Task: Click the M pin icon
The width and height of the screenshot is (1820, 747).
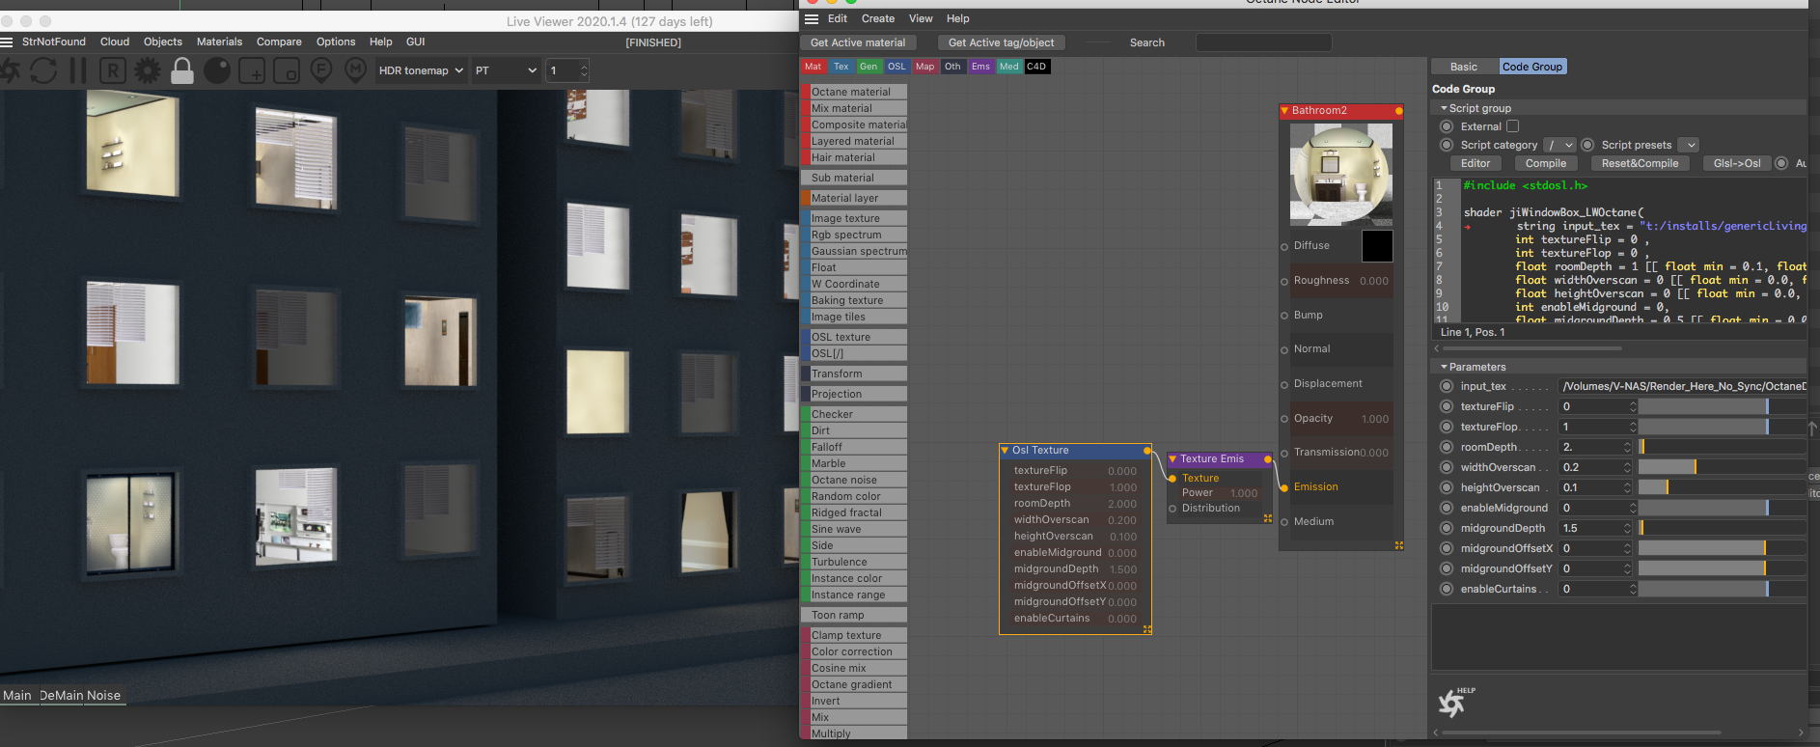Action: click(x=356, y=70)
